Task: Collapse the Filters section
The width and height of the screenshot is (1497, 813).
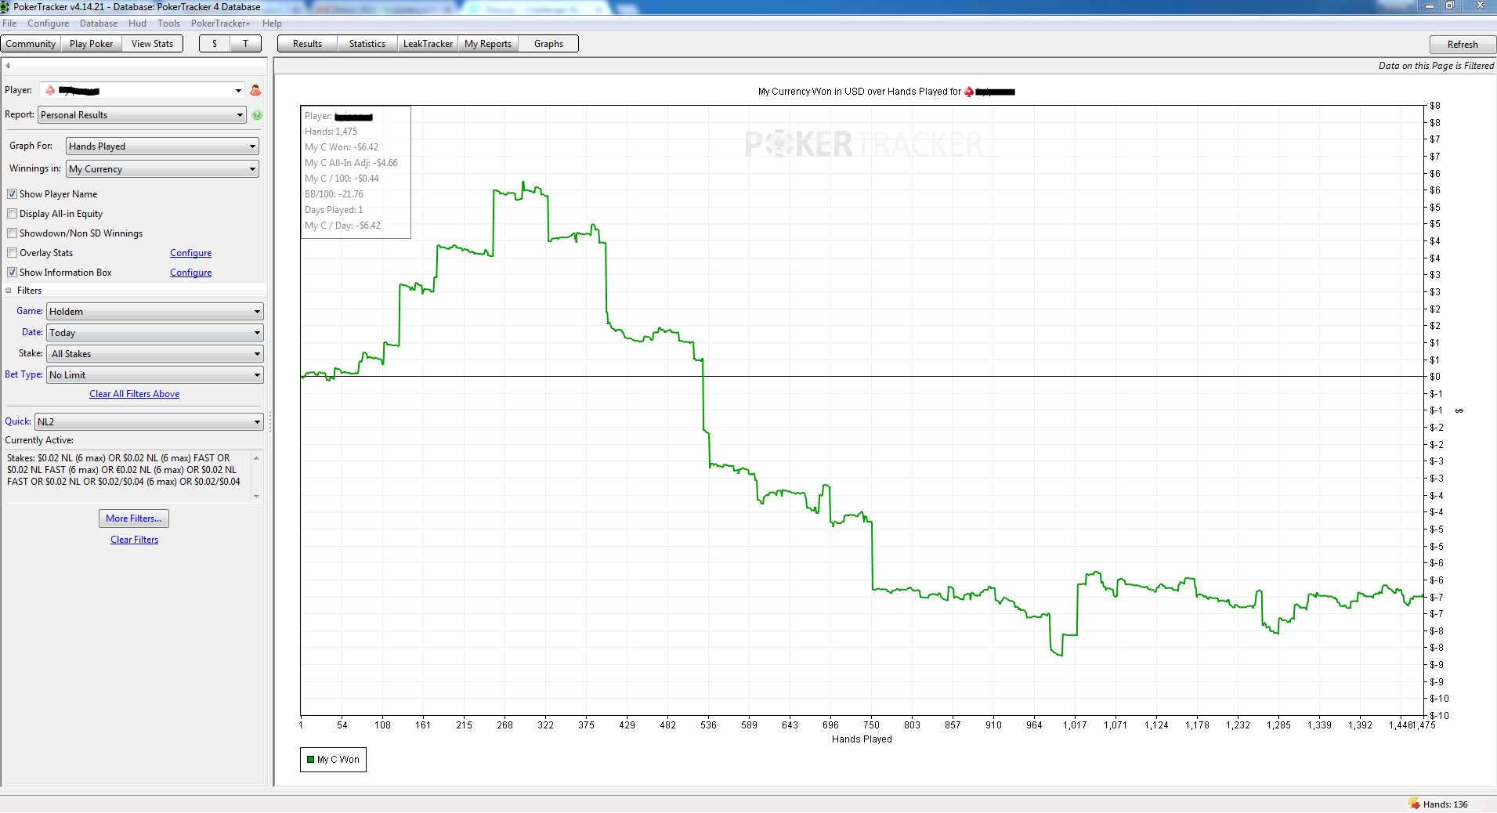Action: pos(9,291)
